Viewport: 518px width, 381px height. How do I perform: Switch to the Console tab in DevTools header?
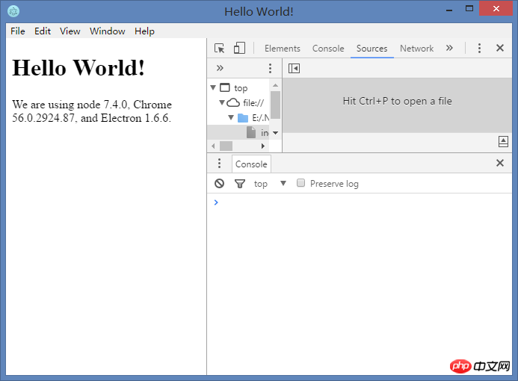click(x=328, y=49)
